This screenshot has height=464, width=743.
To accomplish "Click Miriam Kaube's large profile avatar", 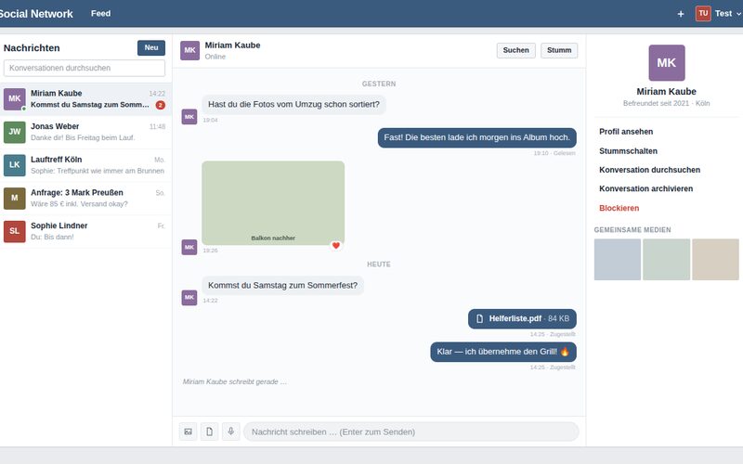I will pos(666,63).
